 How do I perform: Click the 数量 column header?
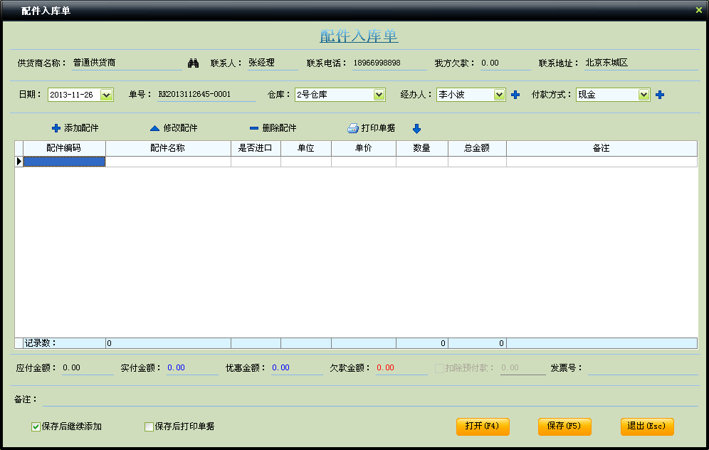click(422, 148)
